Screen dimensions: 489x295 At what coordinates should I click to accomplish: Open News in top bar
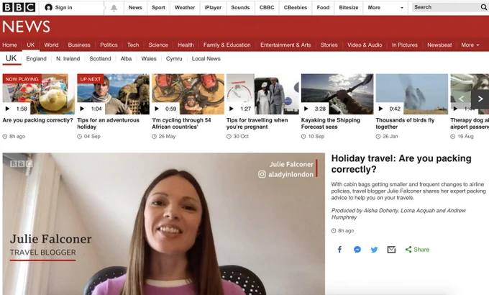pos(135,7)
